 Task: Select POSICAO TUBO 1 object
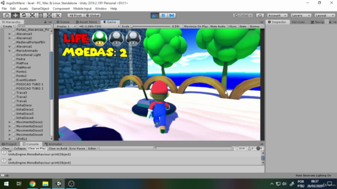[x=29, y=84]
